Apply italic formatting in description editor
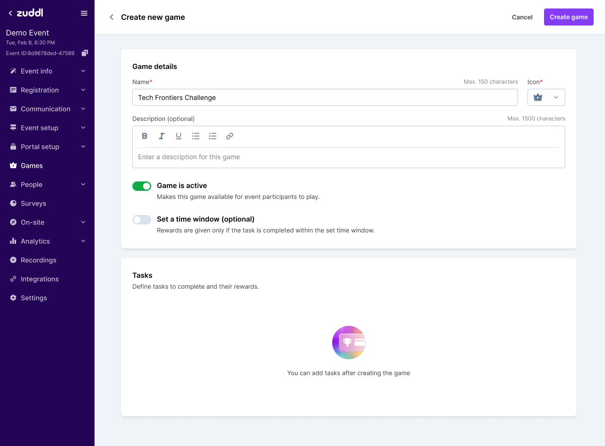Screen dimensions: 605x446 (162, 136)
